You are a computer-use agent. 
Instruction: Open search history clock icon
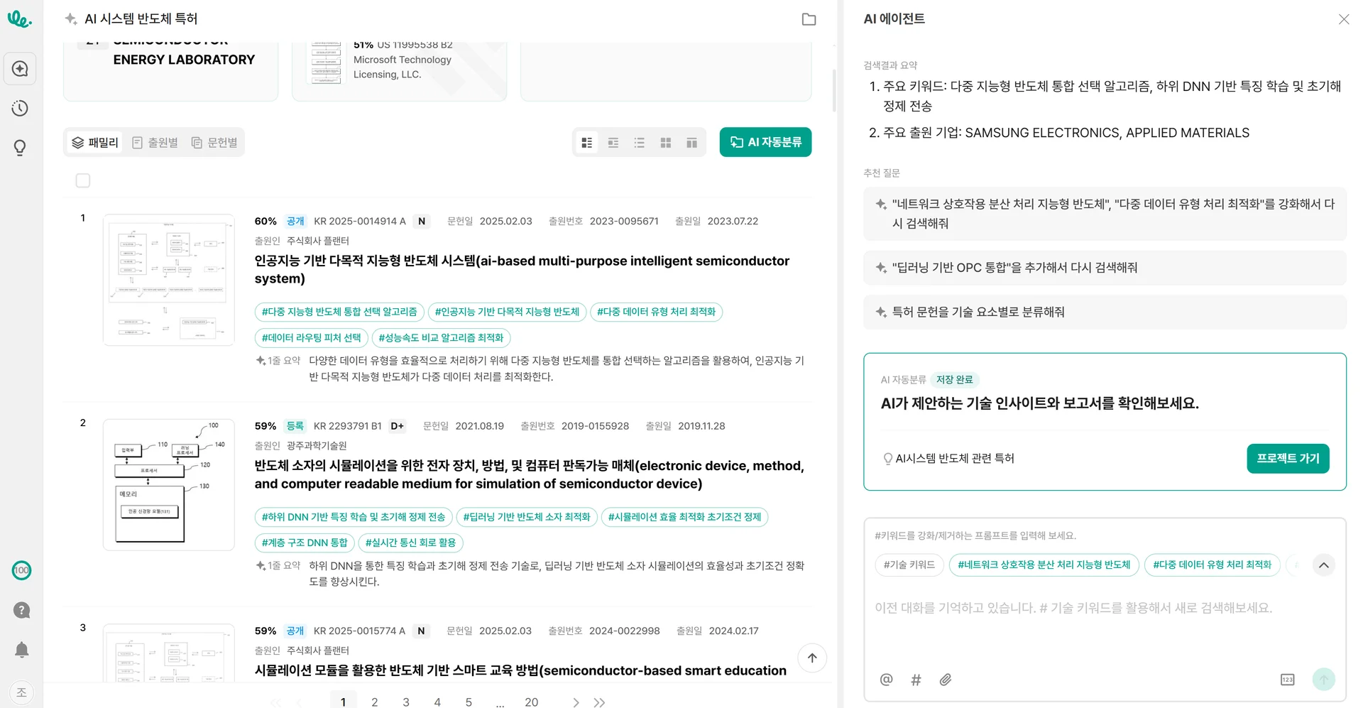tap(20, 109)
